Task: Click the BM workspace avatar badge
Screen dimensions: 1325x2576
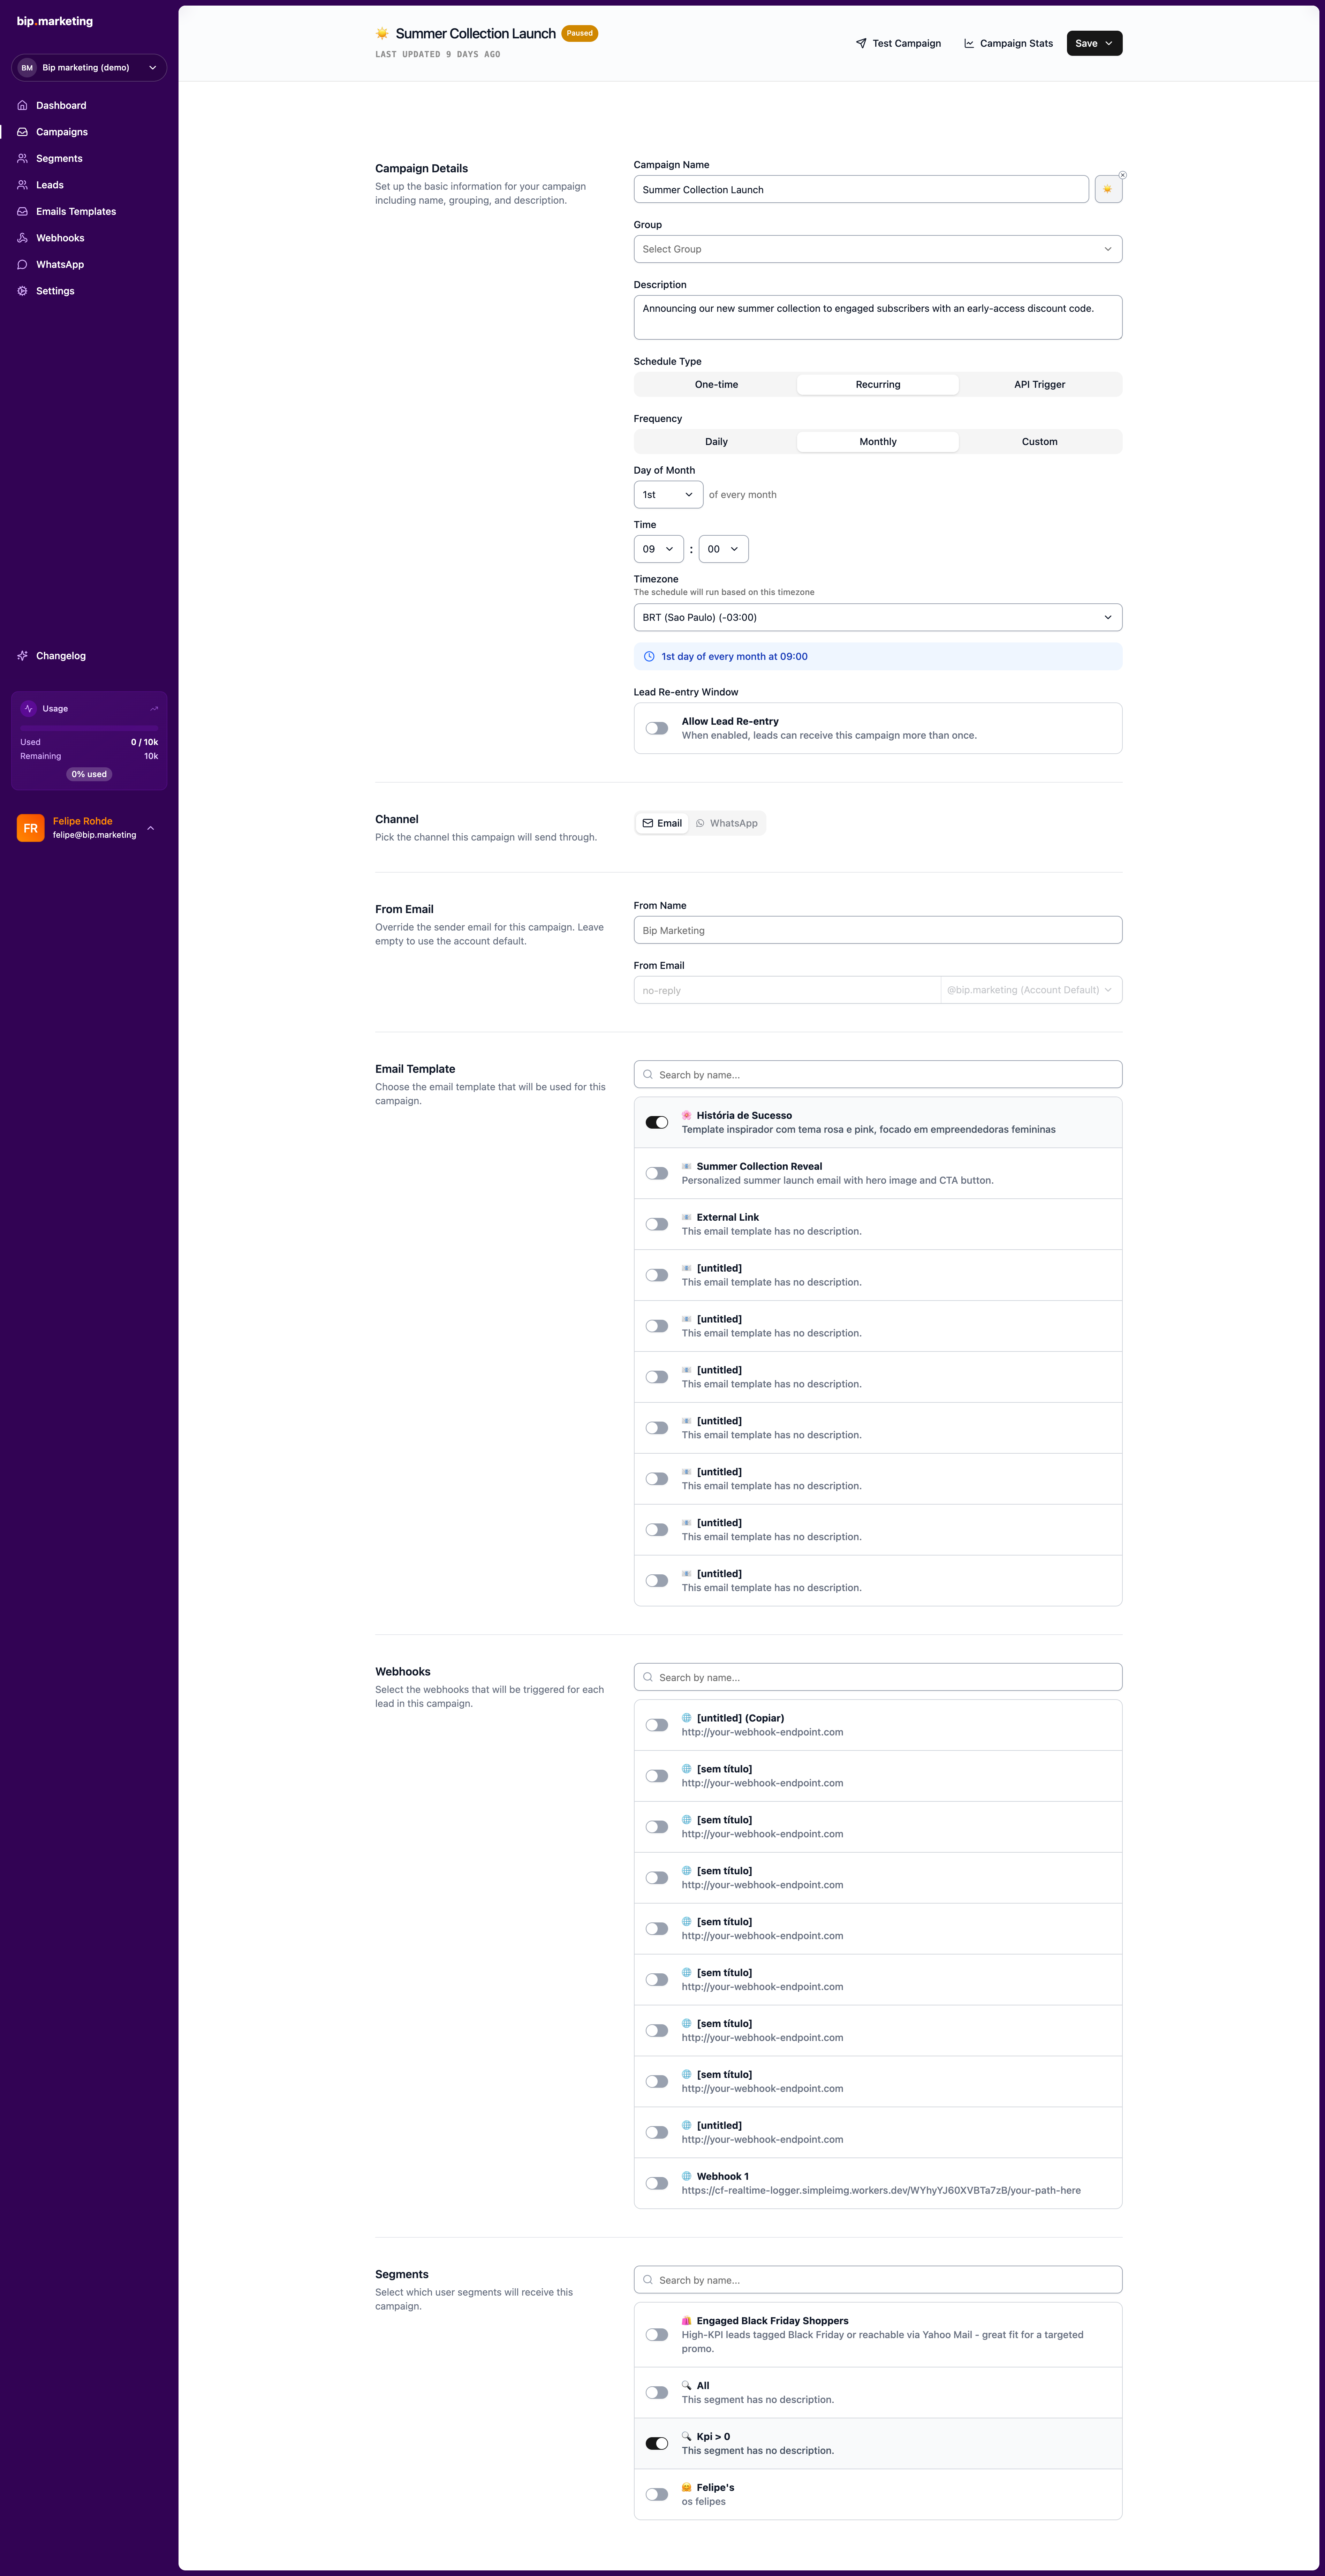Action: 27,68
